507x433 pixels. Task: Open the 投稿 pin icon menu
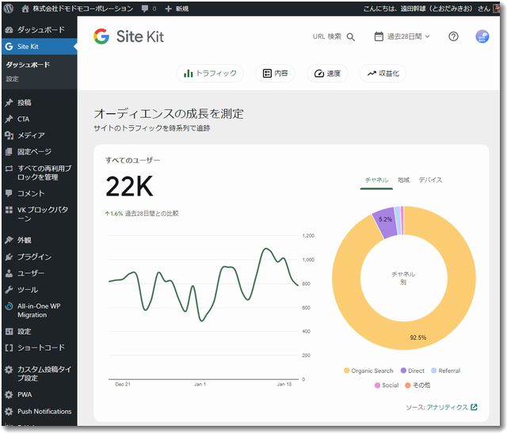[x=9, y=103]
